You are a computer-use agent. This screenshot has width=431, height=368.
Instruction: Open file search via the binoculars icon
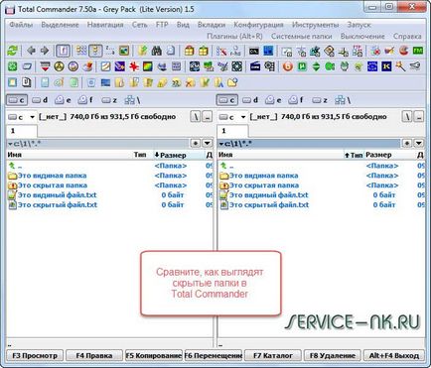[x=156, y=51]
